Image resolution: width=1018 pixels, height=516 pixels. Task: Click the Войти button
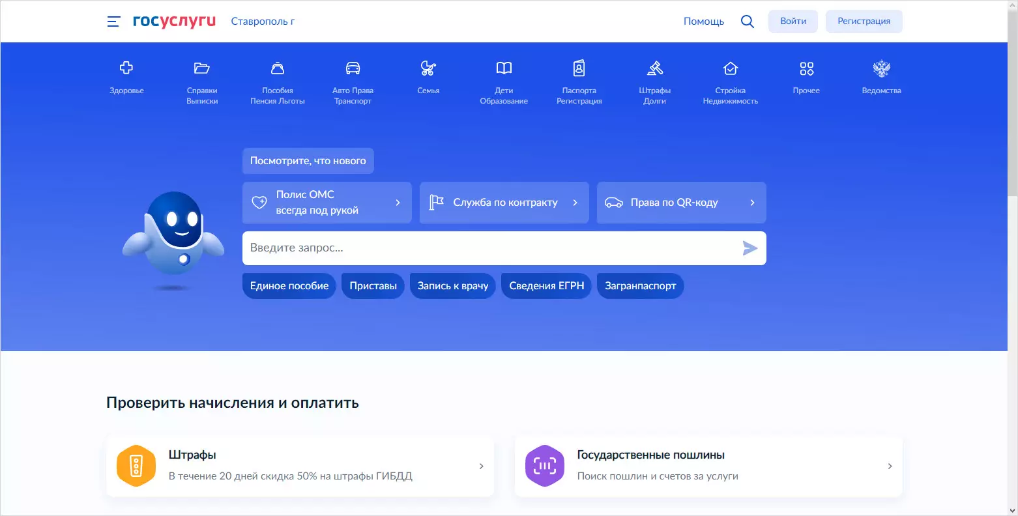pyautogui.click(x=793, y=21)
